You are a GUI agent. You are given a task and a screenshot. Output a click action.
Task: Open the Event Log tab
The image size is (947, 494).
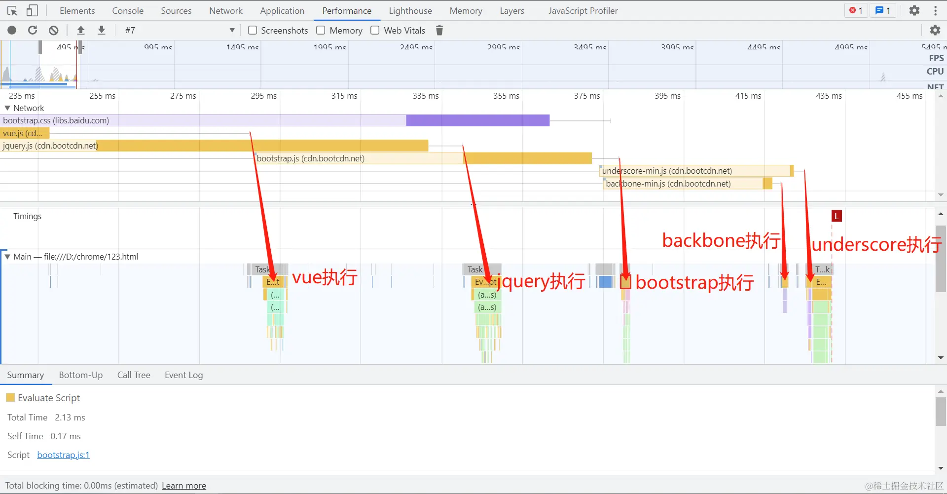[183, 375]
